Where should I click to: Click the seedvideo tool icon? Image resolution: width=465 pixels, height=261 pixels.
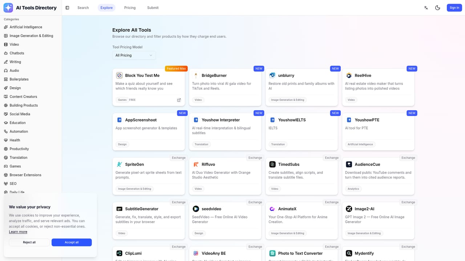point(196,209)
